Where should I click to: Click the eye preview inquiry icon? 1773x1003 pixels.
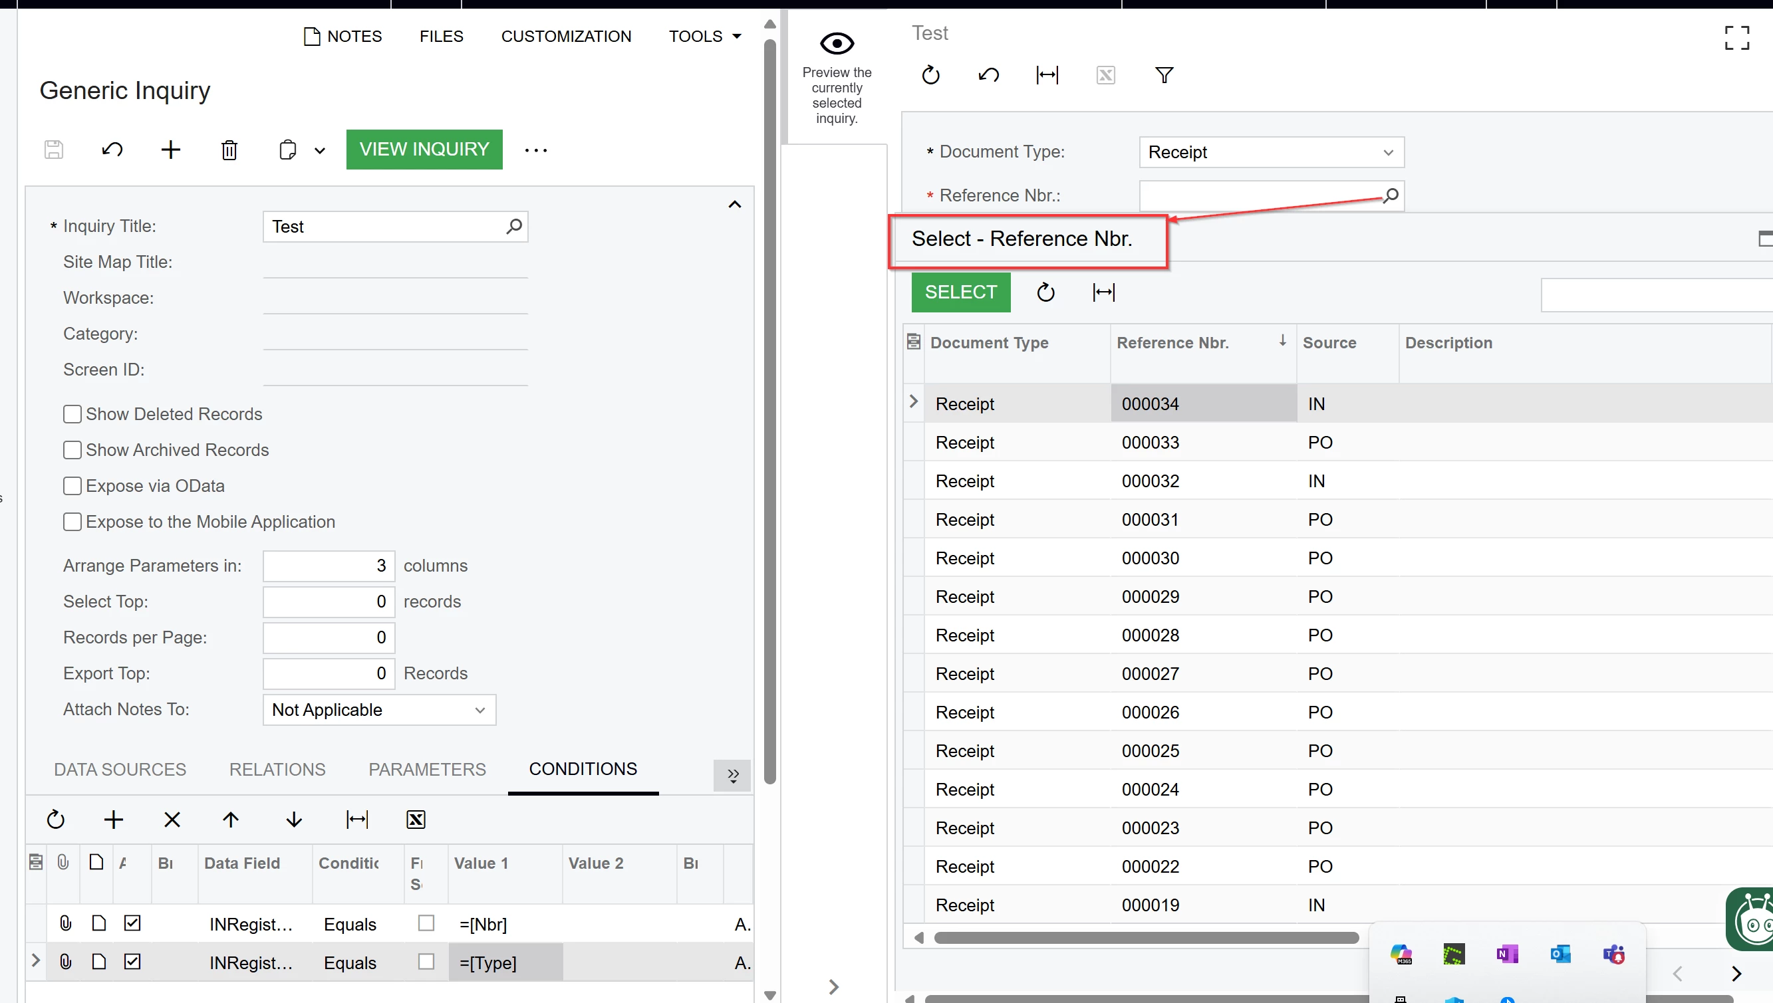click(x=837, y=44)
